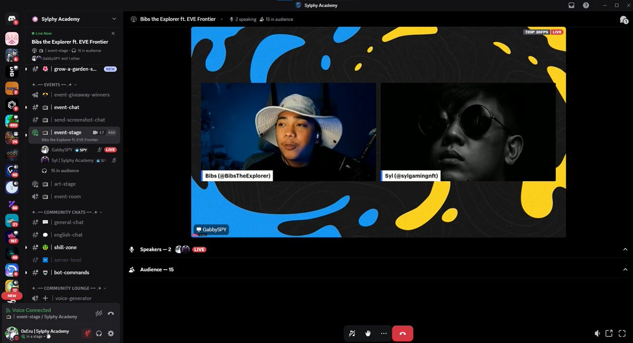Open the bot-commands channel
This screenshot has width=633, height=343.
click(74, 273)
